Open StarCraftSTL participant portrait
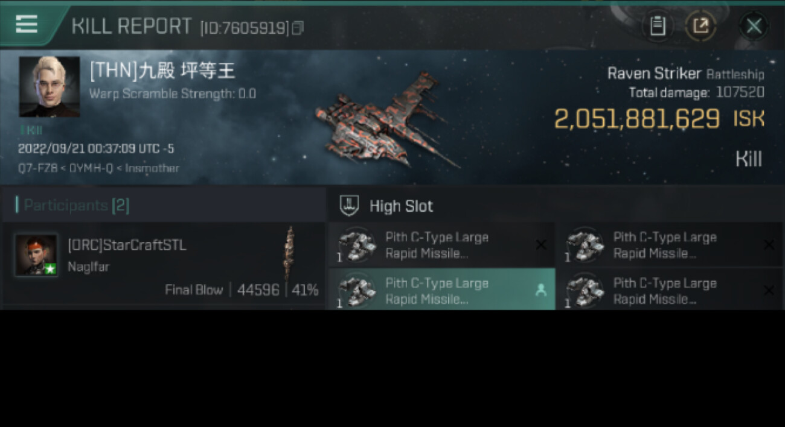Image resolution: width=785 pixels, height=427 pixels. pyautogui.click(x=36, y=255)
